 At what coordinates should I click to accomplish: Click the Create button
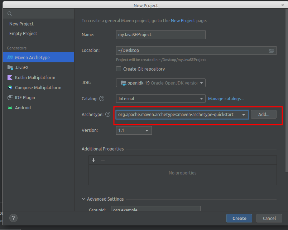tap(239, 218)
